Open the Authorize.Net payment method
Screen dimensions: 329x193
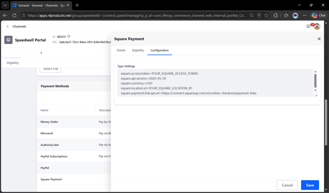pyautogui.click(x=50, y=145)
